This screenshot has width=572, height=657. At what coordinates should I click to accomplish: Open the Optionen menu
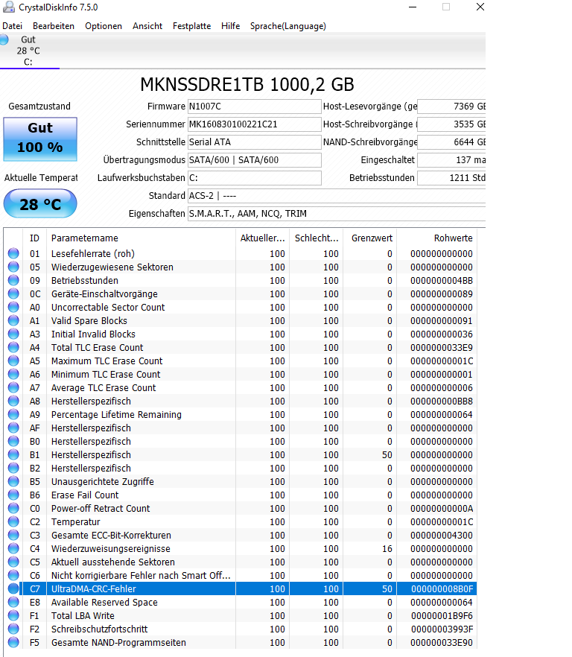pos(104,26)
